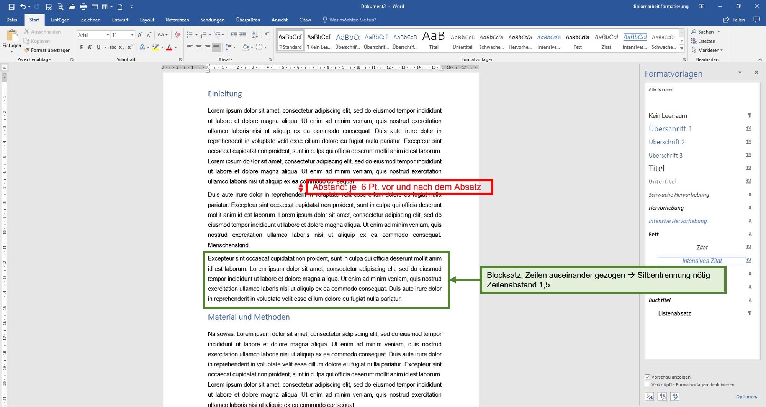This screenshot has height=407, width=766.
Task: Apply justified alignment (Blocksatz) to paragraph
Action: (216, 47)
